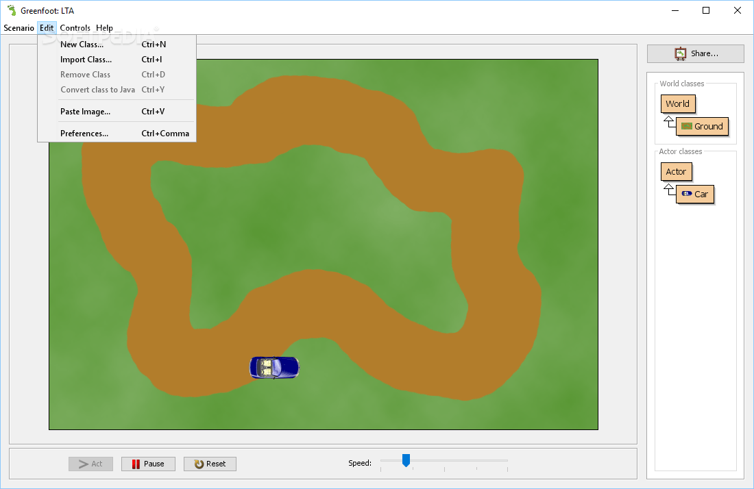Open the Controls menu
Image resolution: width=754 pixels, height=489 pixels.
tap(75, 27)
